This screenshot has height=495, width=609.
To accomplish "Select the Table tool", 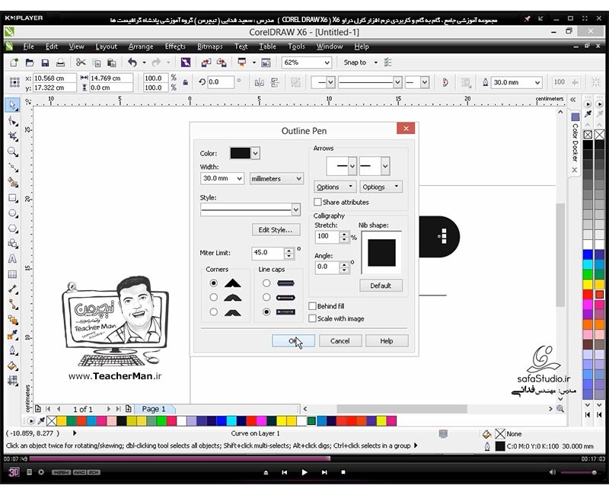I will [x=12, y=274].
